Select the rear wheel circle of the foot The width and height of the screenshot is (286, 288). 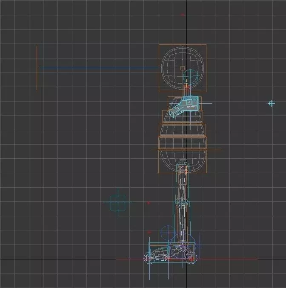(192, 259)
